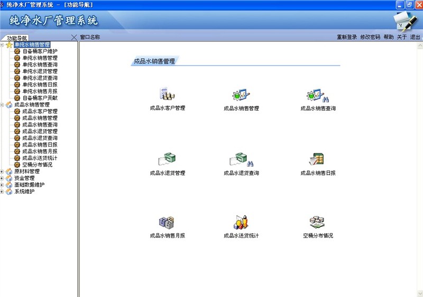Click 退出 to exit the system
The image size is (423, 297).
(x=415, y=37)
